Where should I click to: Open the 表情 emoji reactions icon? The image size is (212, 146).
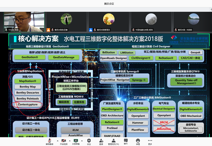pyautogui.click(x=138, y=140)
